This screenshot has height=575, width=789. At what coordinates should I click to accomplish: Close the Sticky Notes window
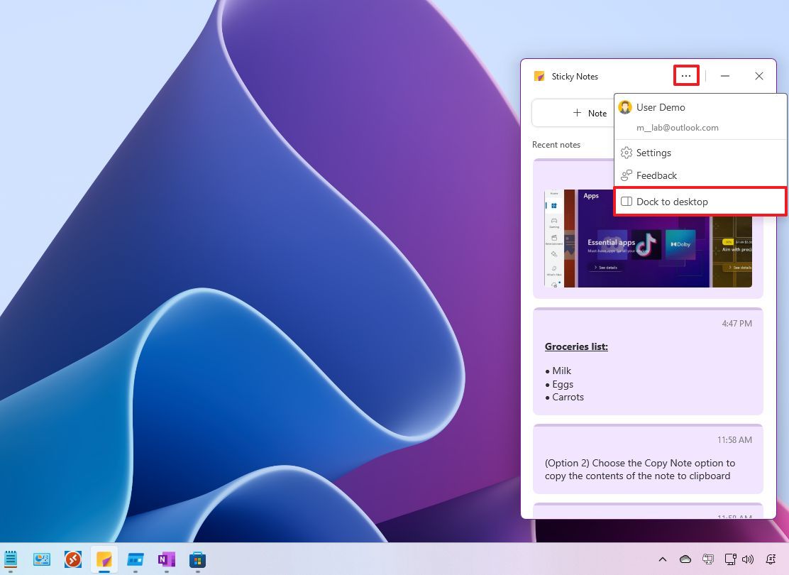(758, 76)
